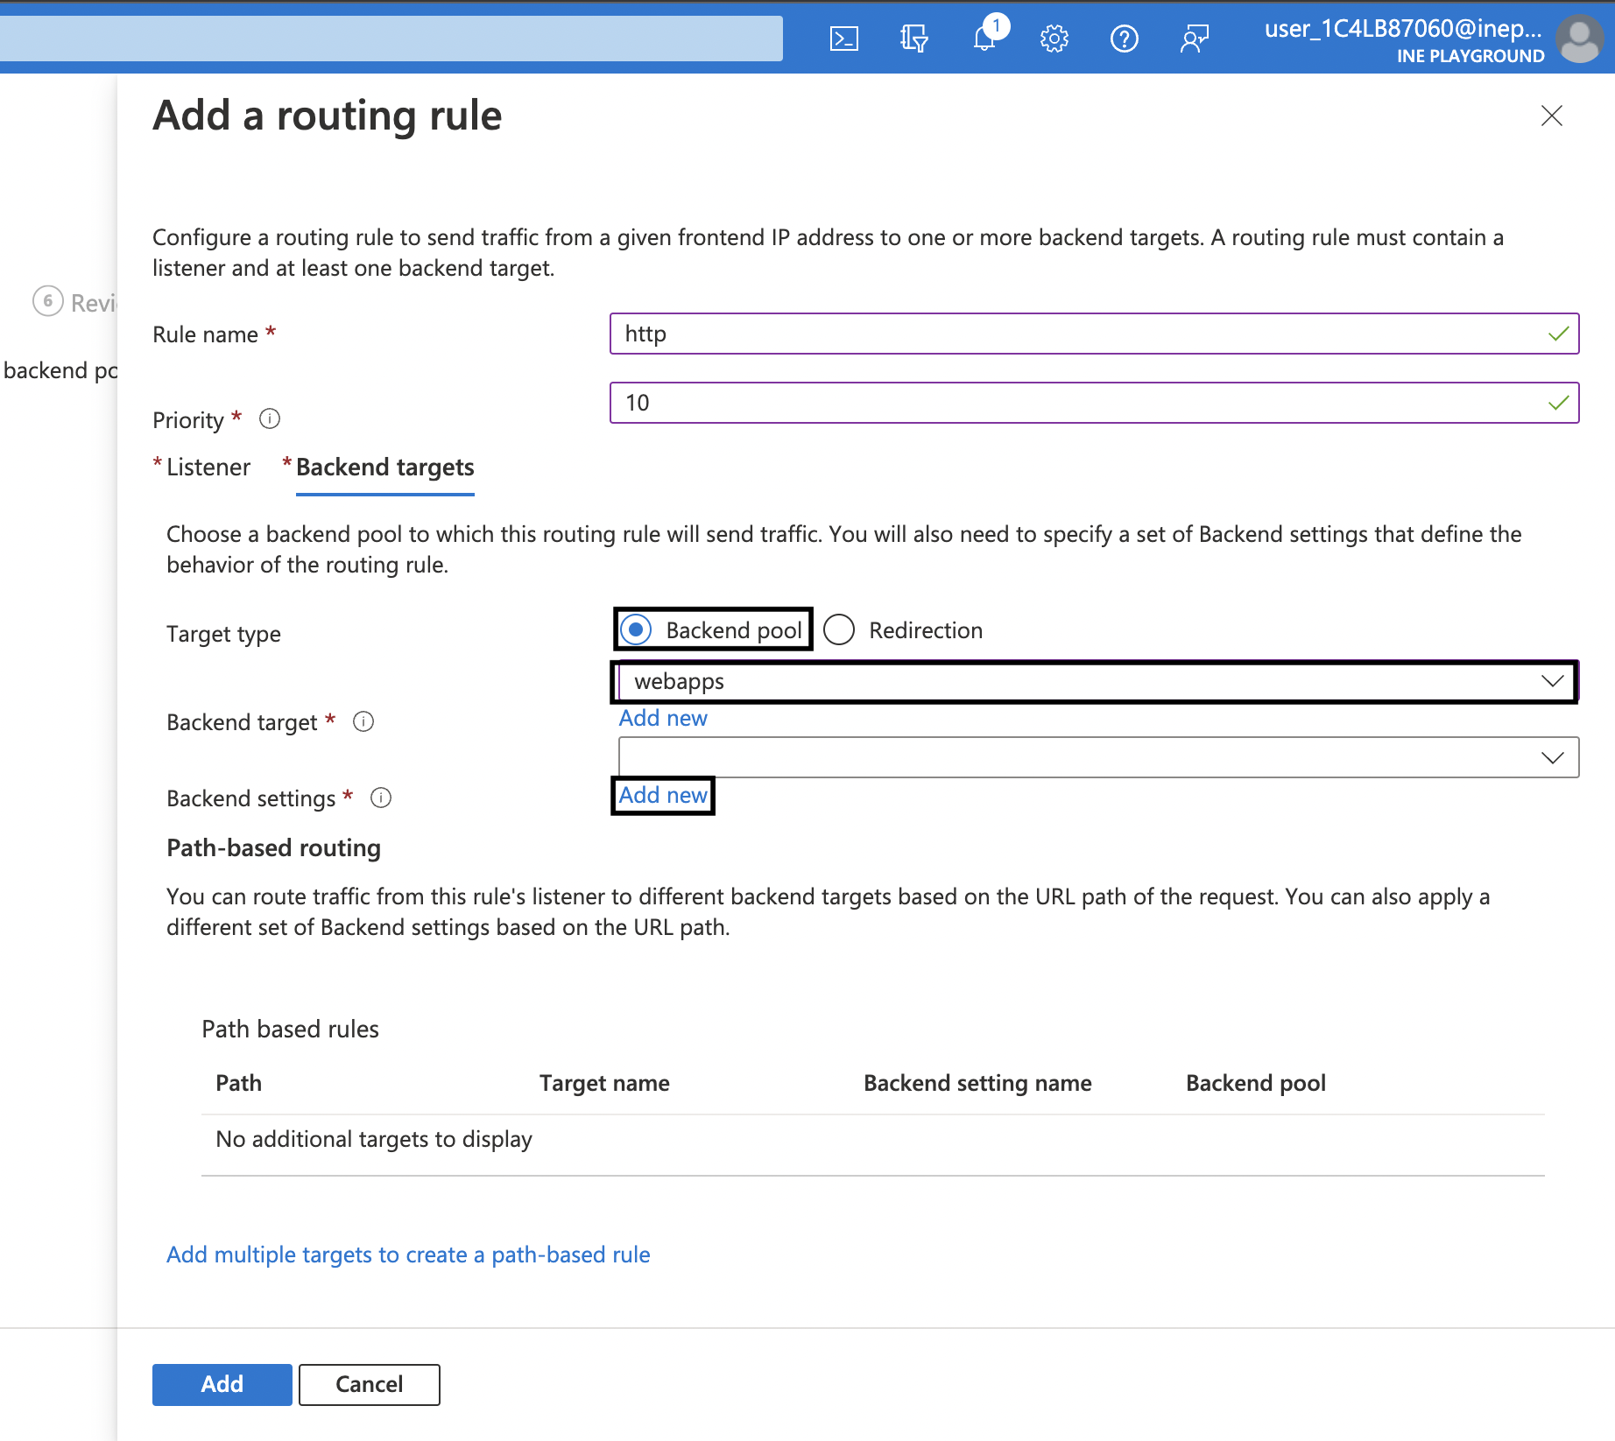Click the Priority info icon

[x=270, y=419]
